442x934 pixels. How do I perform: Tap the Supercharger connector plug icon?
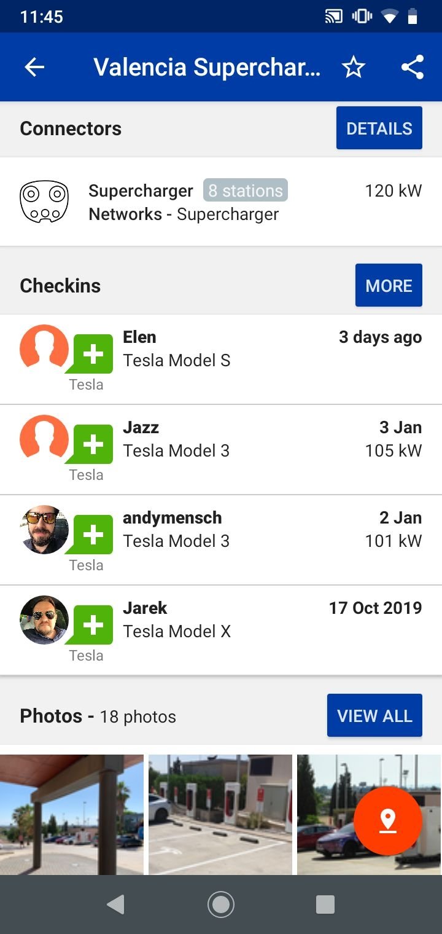44,202
